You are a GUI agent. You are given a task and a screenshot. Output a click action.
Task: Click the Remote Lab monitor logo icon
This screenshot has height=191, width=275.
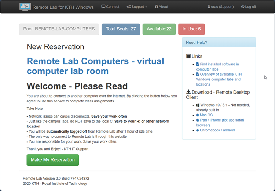pyautogui.click(x=25, y=7)
